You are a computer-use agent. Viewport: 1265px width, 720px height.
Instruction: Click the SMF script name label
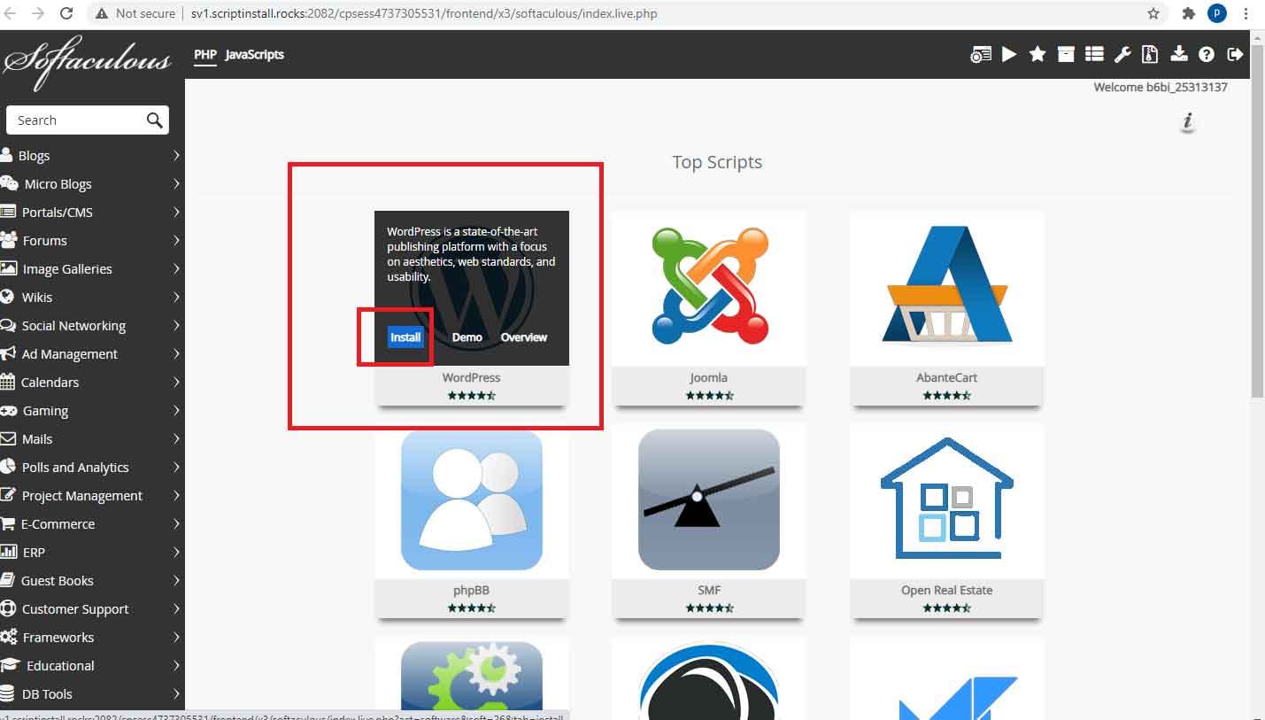click(x=708, y=590)
